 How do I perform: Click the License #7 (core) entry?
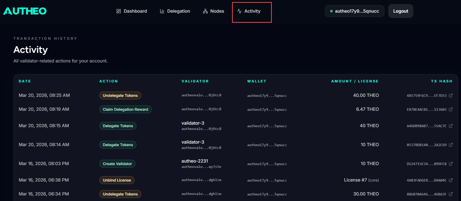pos(361,180)
